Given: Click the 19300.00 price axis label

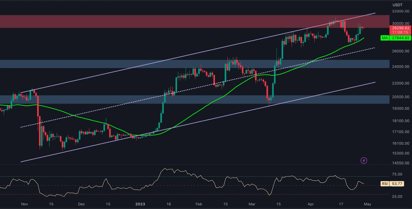Looking at the screenshot, I should coord(400,109).
